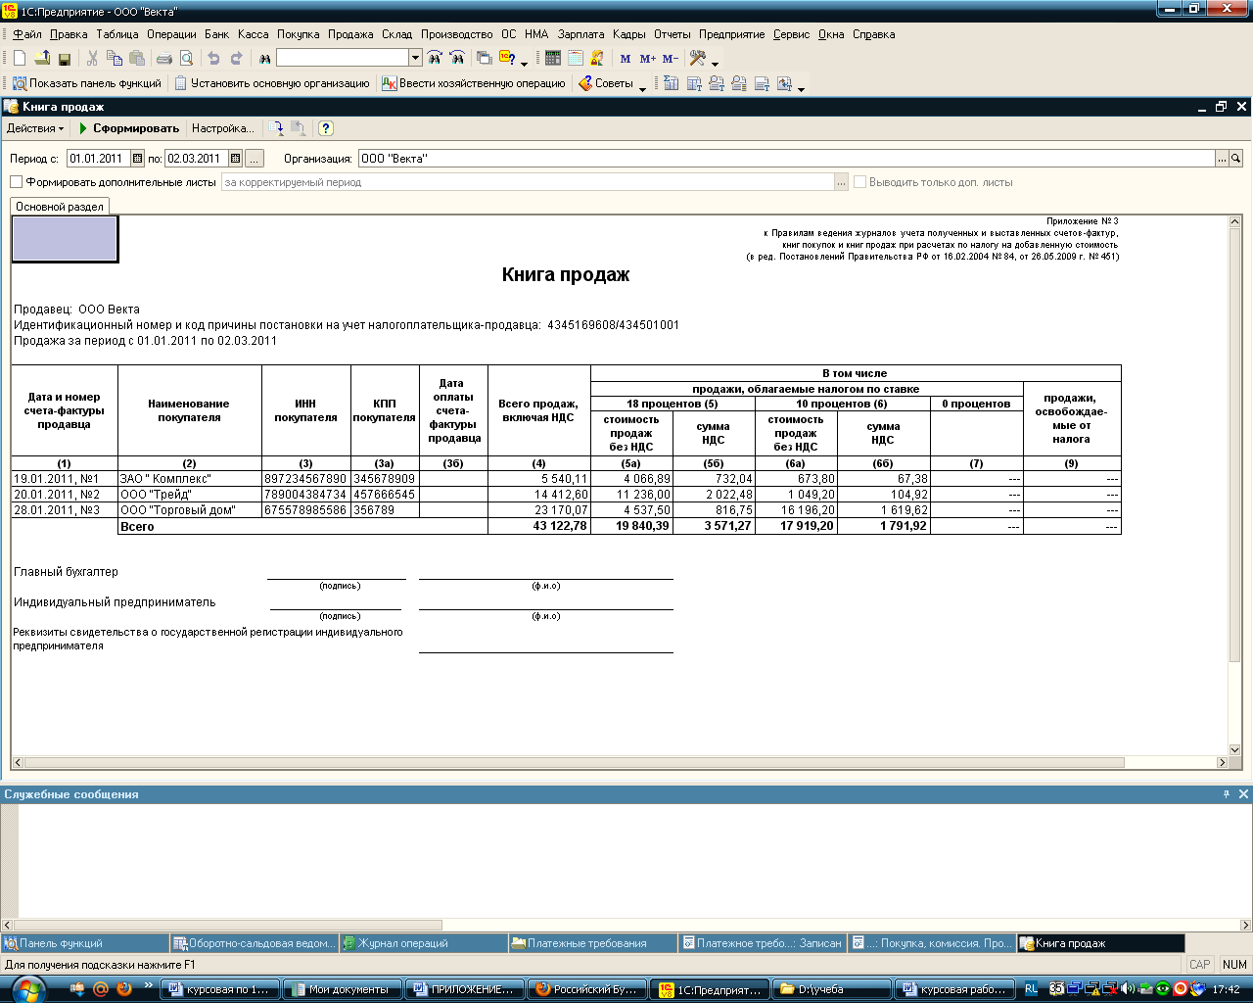The height and width of the screenshot is (1003, 1253).
Task: Click the ellipsis button of Организация field
Action: point(1223,158)
